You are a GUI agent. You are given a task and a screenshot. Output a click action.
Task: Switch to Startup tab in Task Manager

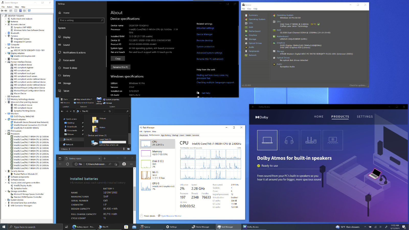[x=175, y=135]
